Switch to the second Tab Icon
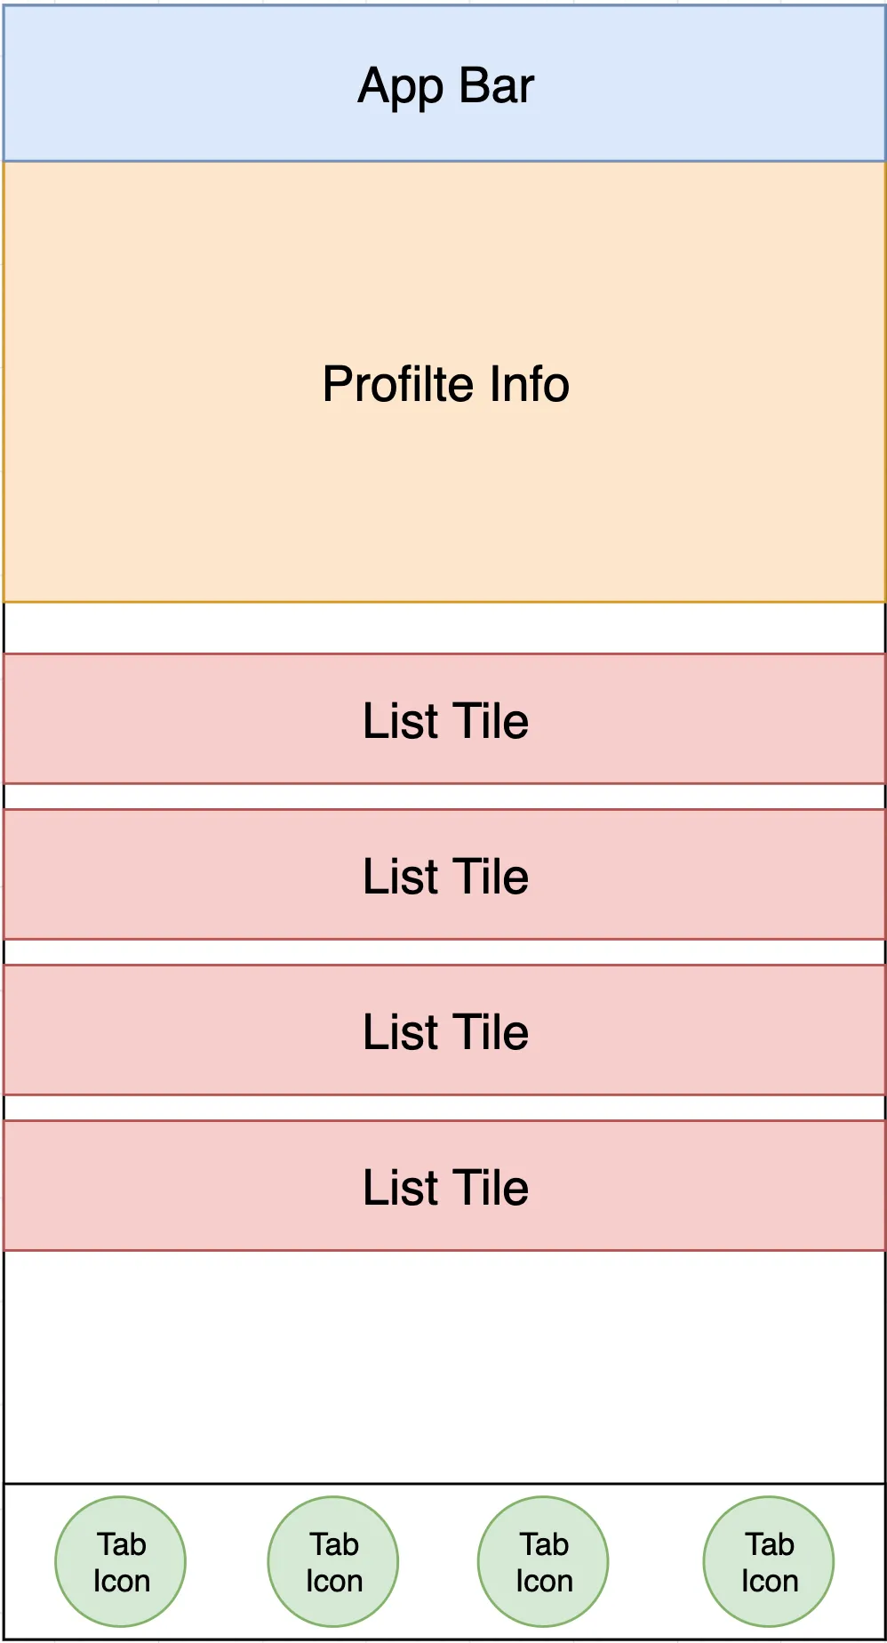This screenshot has height=1643, width=887. pos(333,1562)
